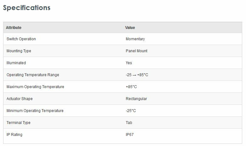Click the Yes value for Illuminated
Screen dimensions: 246x146
pos(129,63)
